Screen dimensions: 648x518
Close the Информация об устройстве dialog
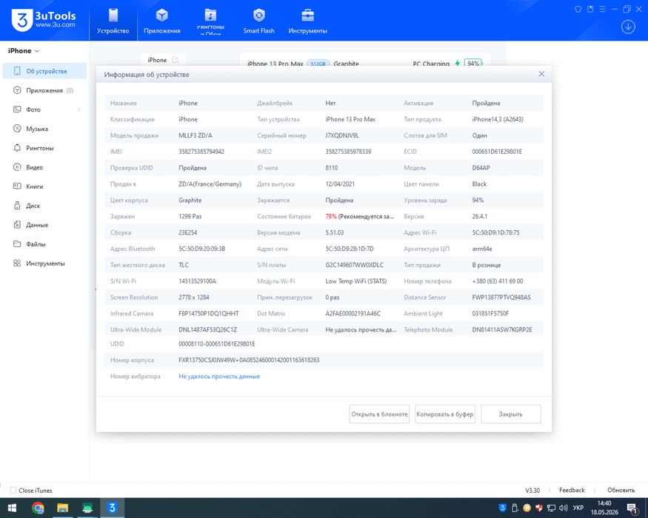[541, 74]
